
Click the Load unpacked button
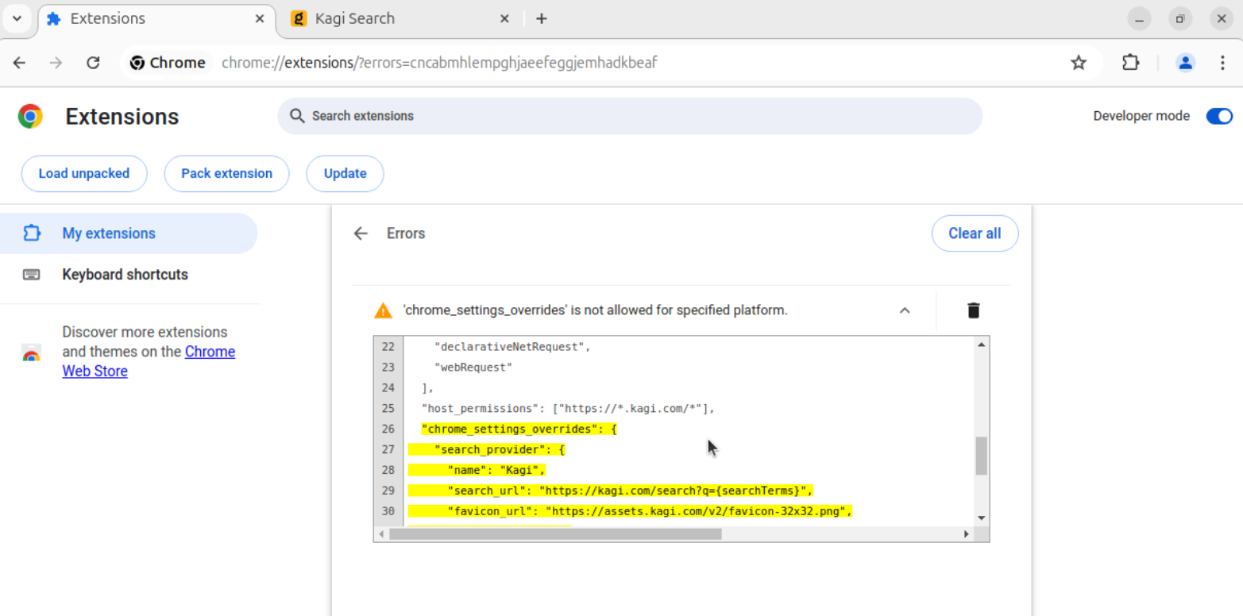[84, 173]
